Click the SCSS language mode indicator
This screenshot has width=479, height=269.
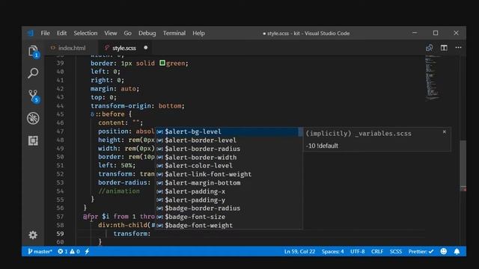pyautogui.click(x=396, y=251)
